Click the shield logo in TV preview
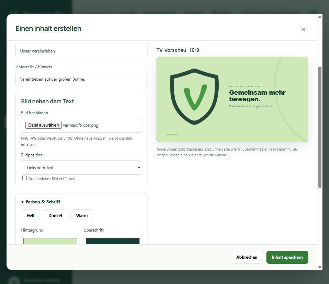The width and height of the screenshot is (329, 284). pos(194,96)
